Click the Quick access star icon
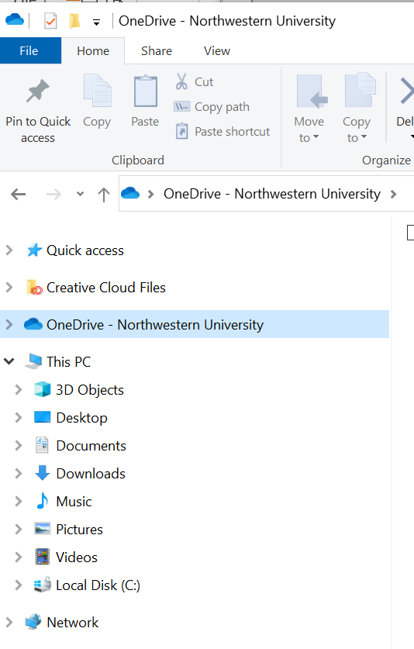414x649 pixels. (x=34, y=250)
